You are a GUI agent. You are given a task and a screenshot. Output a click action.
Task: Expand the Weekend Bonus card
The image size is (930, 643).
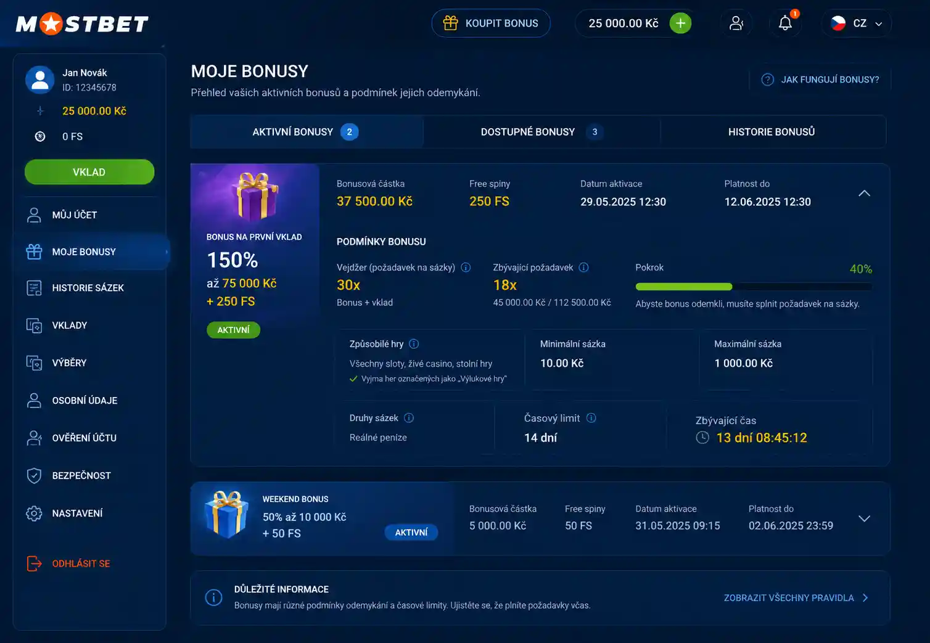(x=865, y=518)
